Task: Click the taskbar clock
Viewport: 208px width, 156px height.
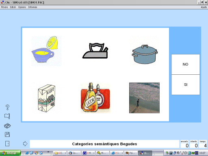Action: 202,153
